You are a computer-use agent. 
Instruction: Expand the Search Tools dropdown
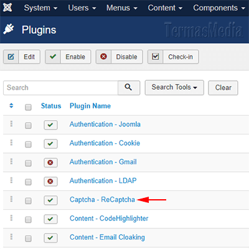point(174,88)
